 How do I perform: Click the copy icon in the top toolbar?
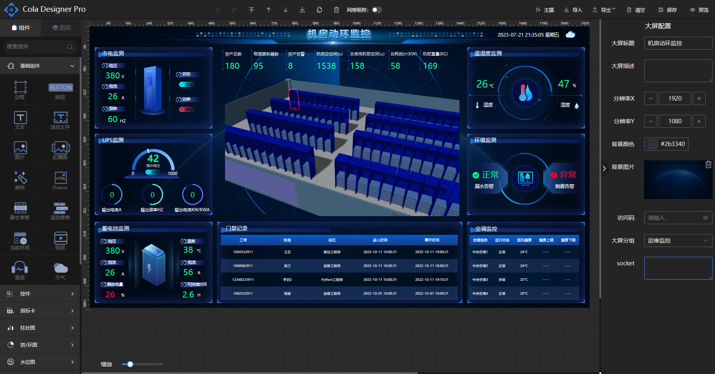319,10
